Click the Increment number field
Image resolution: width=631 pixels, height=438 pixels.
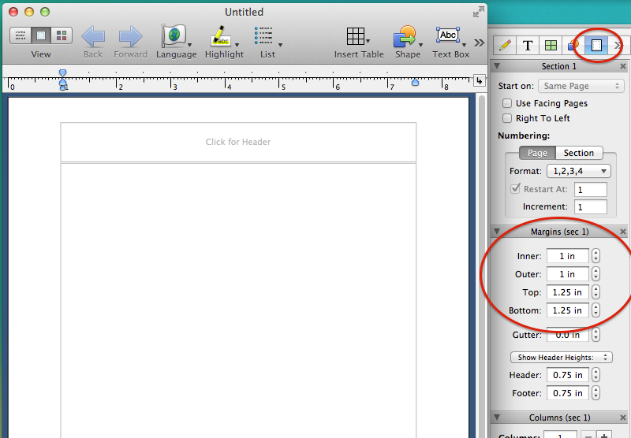590,207
